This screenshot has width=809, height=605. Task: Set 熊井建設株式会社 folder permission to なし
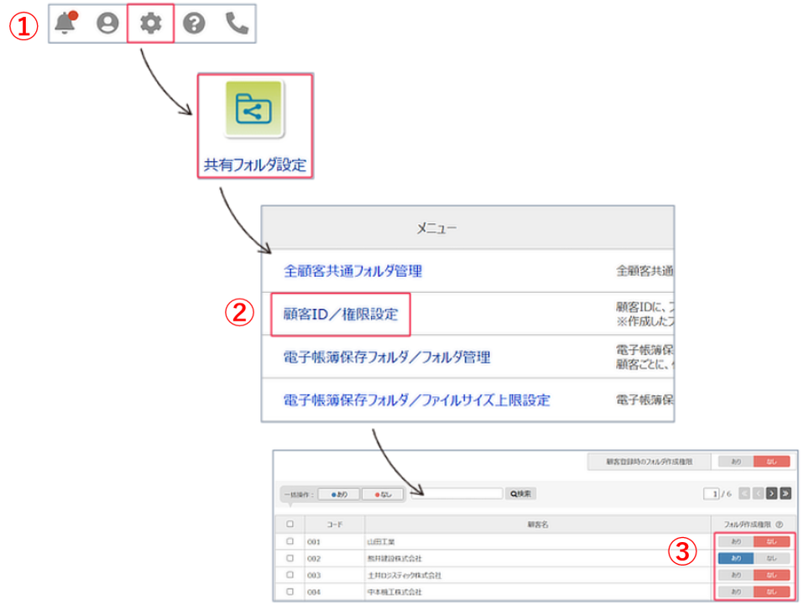pos(772,558)
